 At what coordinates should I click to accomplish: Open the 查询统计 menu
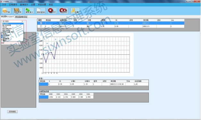[24, 4]
